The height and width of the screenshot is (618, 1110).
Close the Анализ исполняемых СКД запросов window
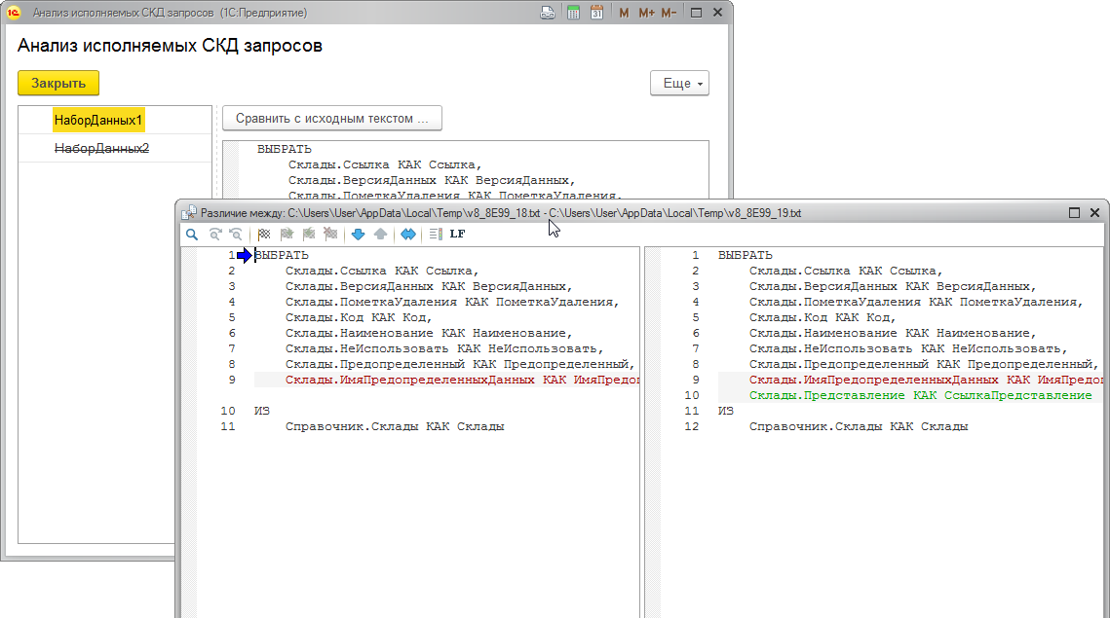[x=717, y=13]
